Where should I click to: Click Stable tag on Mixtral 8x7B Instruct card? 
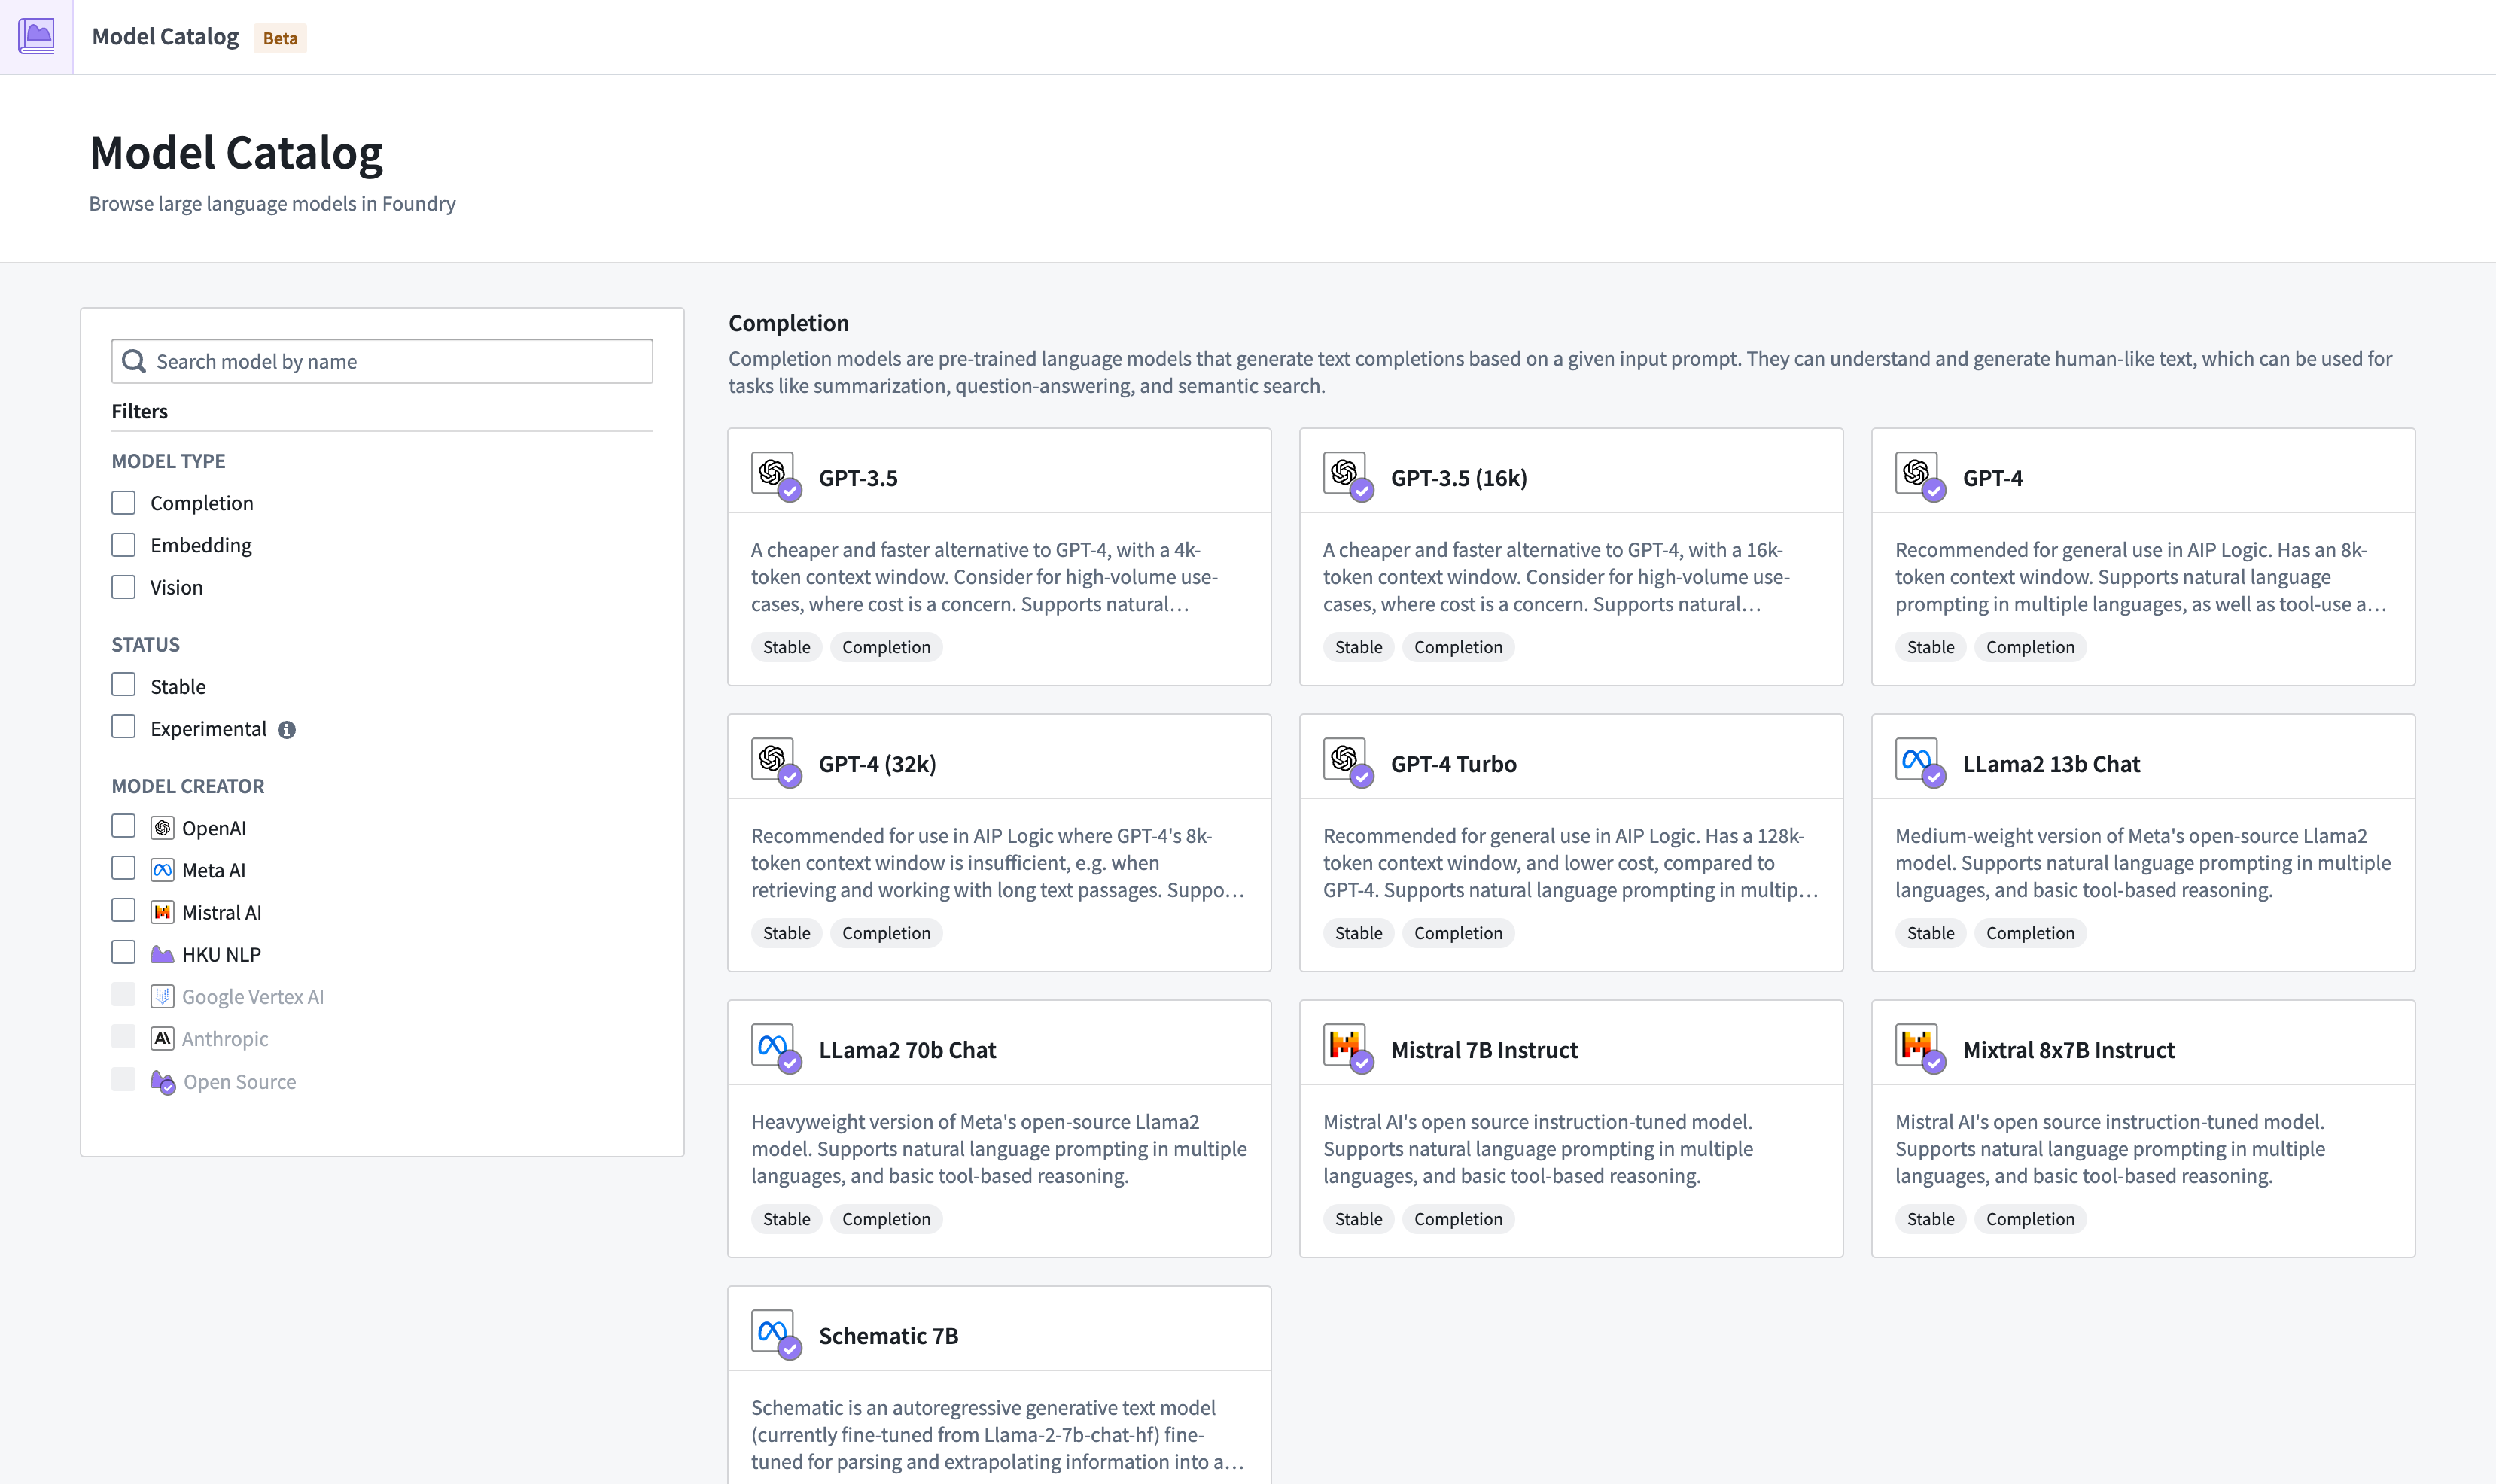pyautogui.click(x=1930, y=1219)
